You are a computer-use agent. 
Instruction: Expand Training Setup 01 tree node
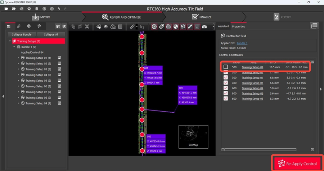click(x=18, y=58)
